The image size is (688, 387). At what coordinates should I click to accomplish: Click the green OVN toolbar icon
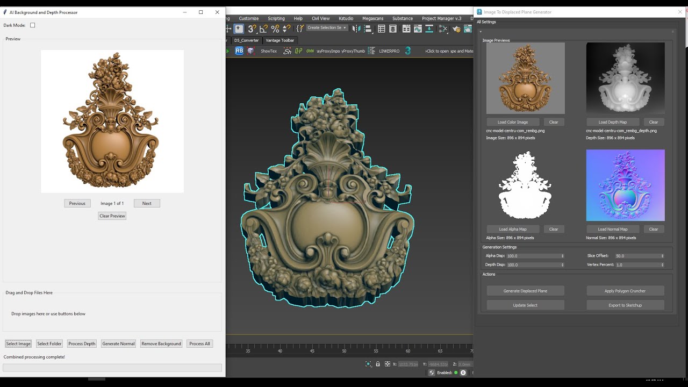[x=310, y=51]
